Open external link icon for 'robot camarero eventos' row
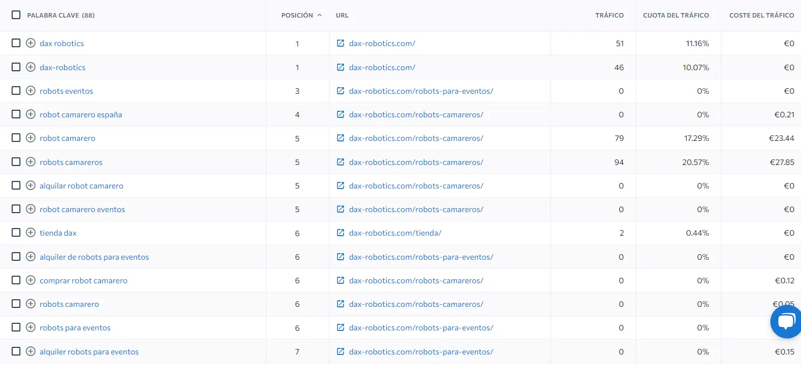801x365 pixels. pyautogui.click(x=340, y=209)
